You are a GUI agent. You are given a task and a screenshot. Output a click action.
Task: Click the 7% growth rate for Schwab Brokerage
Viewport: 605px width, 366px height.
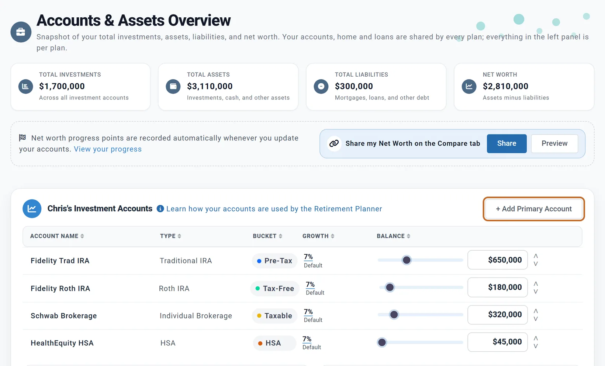[x=308, y=312]
